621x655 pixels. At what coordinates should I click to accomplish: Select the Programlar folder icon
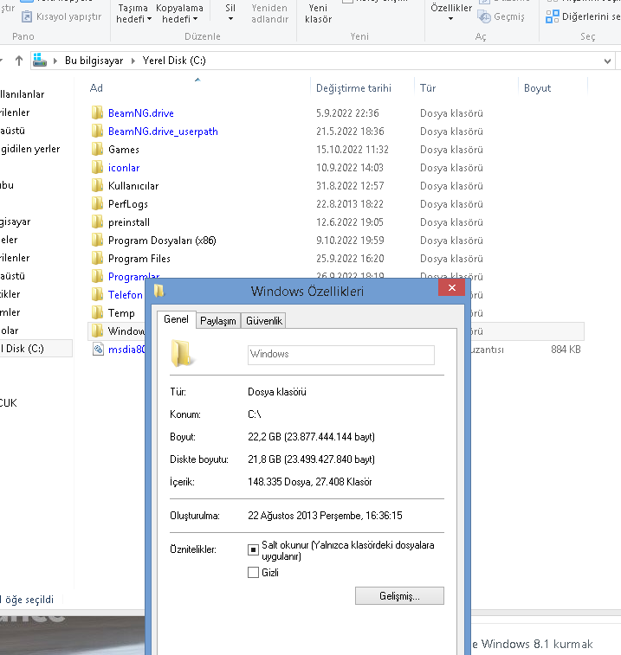(97, 277)
